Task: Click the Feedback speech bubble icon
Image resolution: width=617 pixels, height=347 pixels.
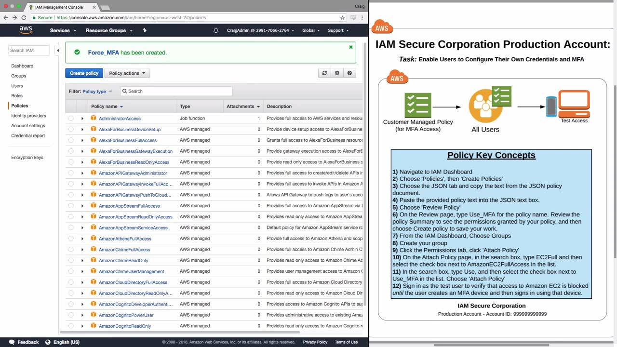Action: coord(11,342)
